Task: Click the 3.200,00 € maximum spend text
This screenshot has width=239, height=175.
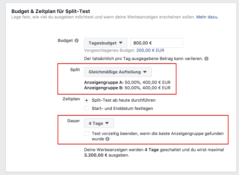Action: tap(97, 155)
